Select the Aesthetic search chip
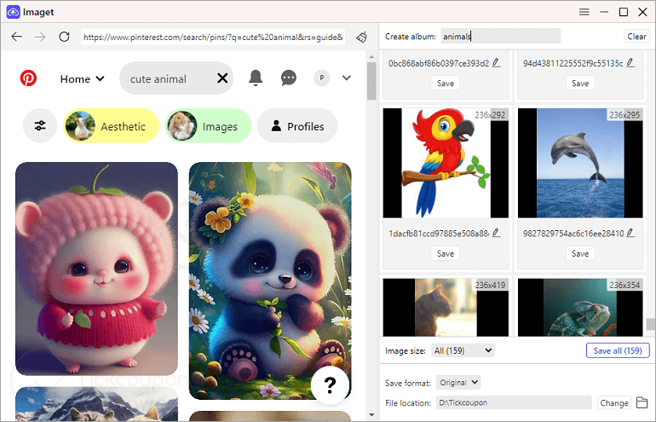 tap(111, 125)
